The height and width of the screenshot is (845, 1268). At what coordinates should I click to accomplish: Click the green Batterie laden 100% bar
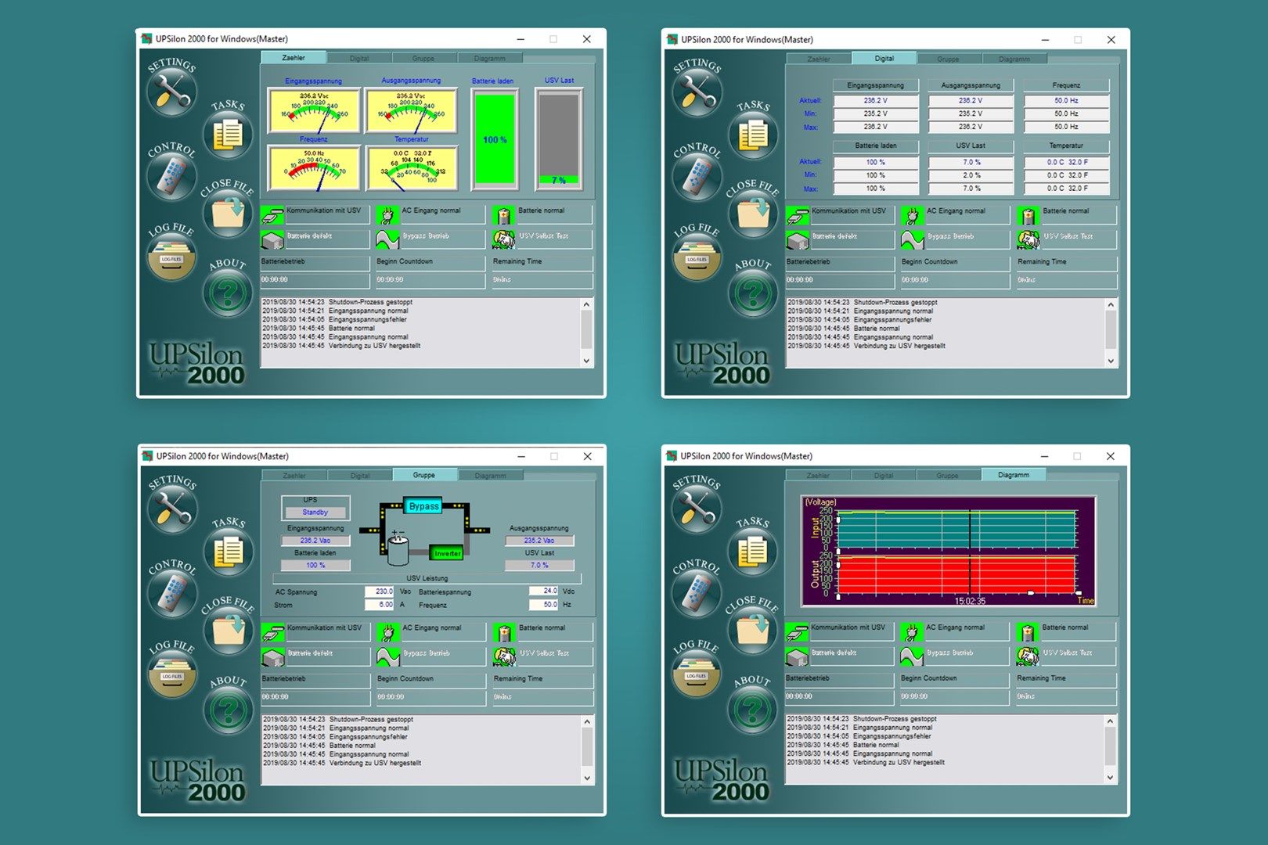pos(495,139)
